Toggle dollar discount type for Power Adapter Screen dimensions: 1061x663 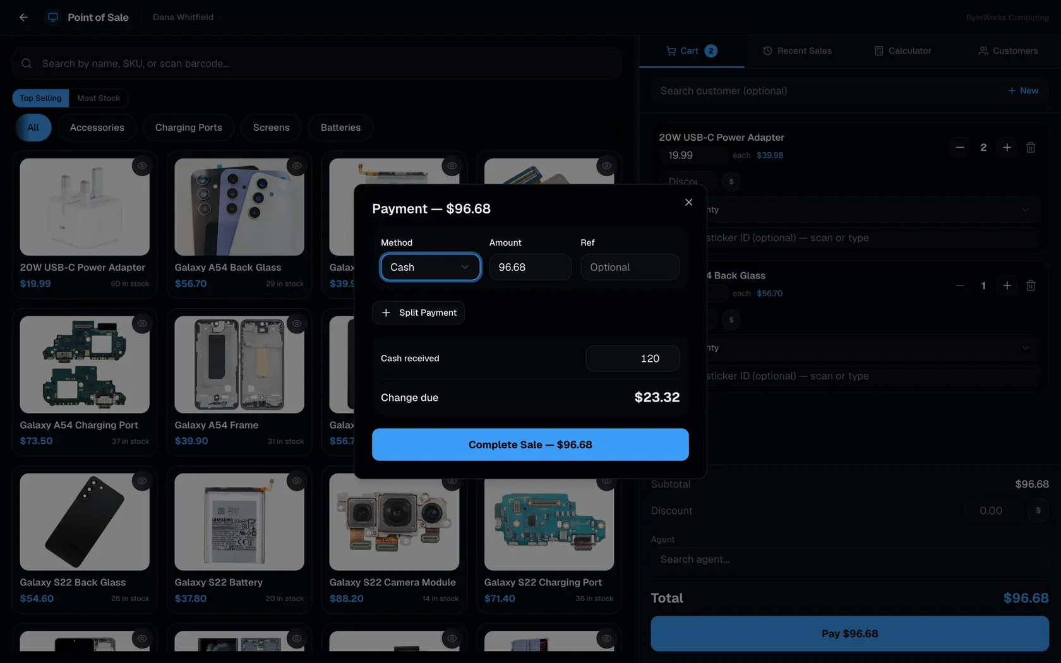[731, 182]
